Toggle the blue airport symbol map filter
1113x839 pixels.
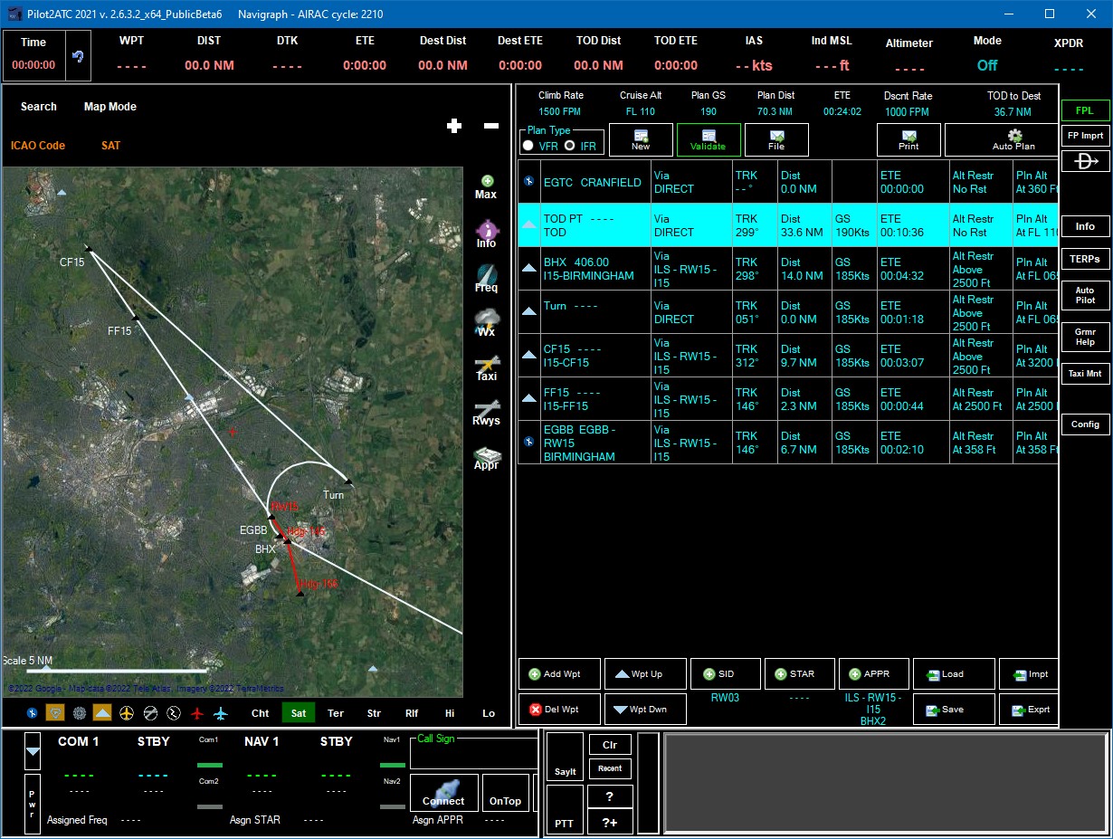pyautogui.click(x=33, y=713)
